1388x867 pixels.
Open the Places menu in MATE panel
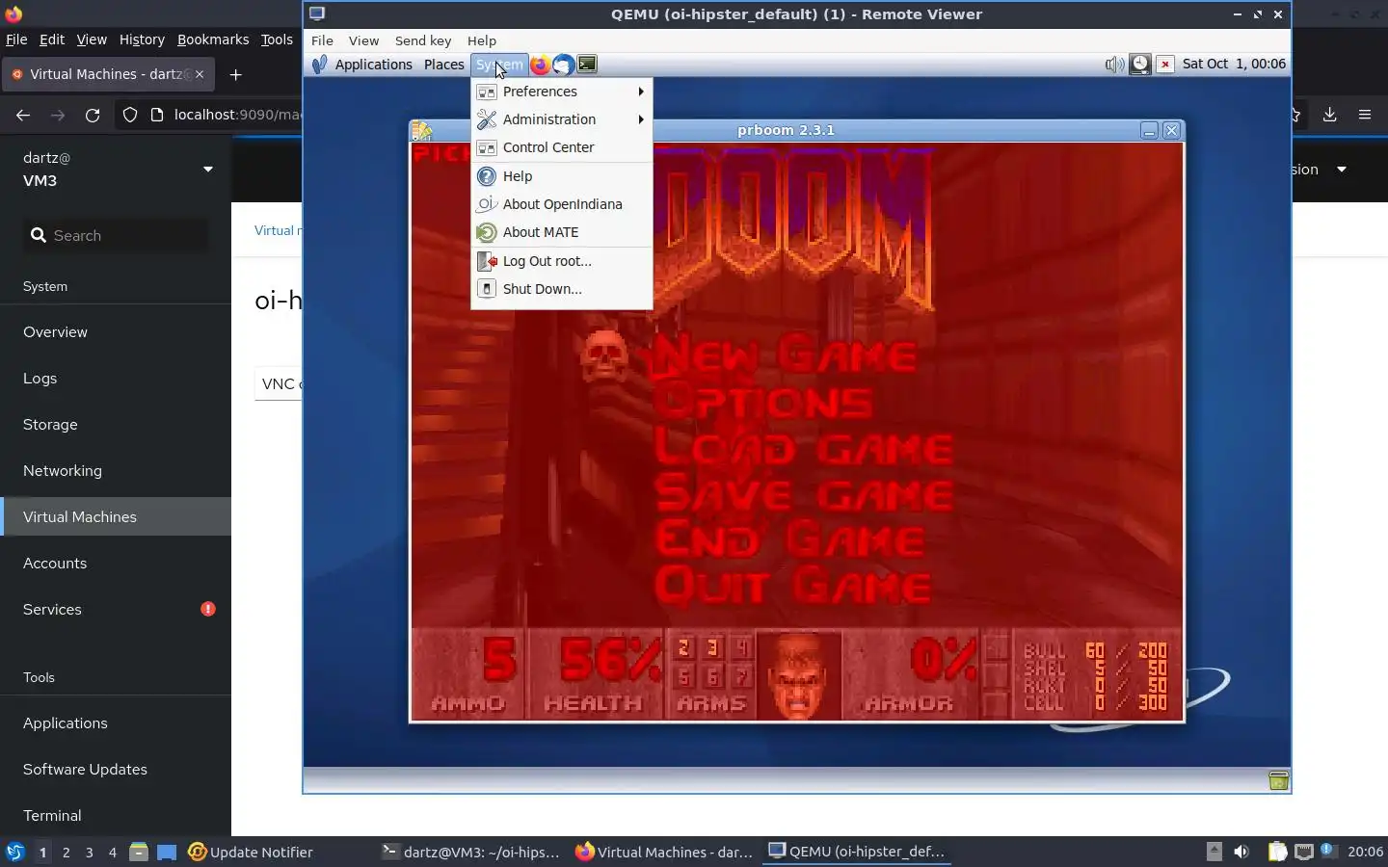(444, 65)
